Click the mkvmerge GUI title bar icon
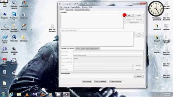This screenshot has height=97, width=173. pyautogui.click(x=60, y=4)
